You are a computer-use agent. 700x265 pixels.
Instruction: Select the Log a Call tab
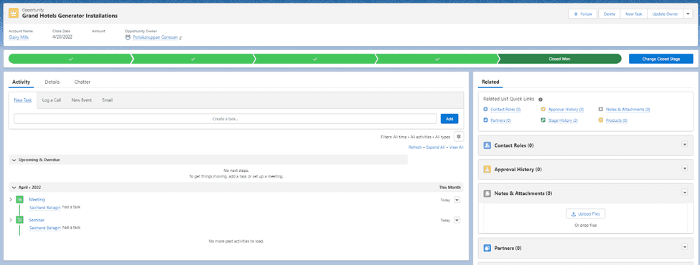point(52,100)
